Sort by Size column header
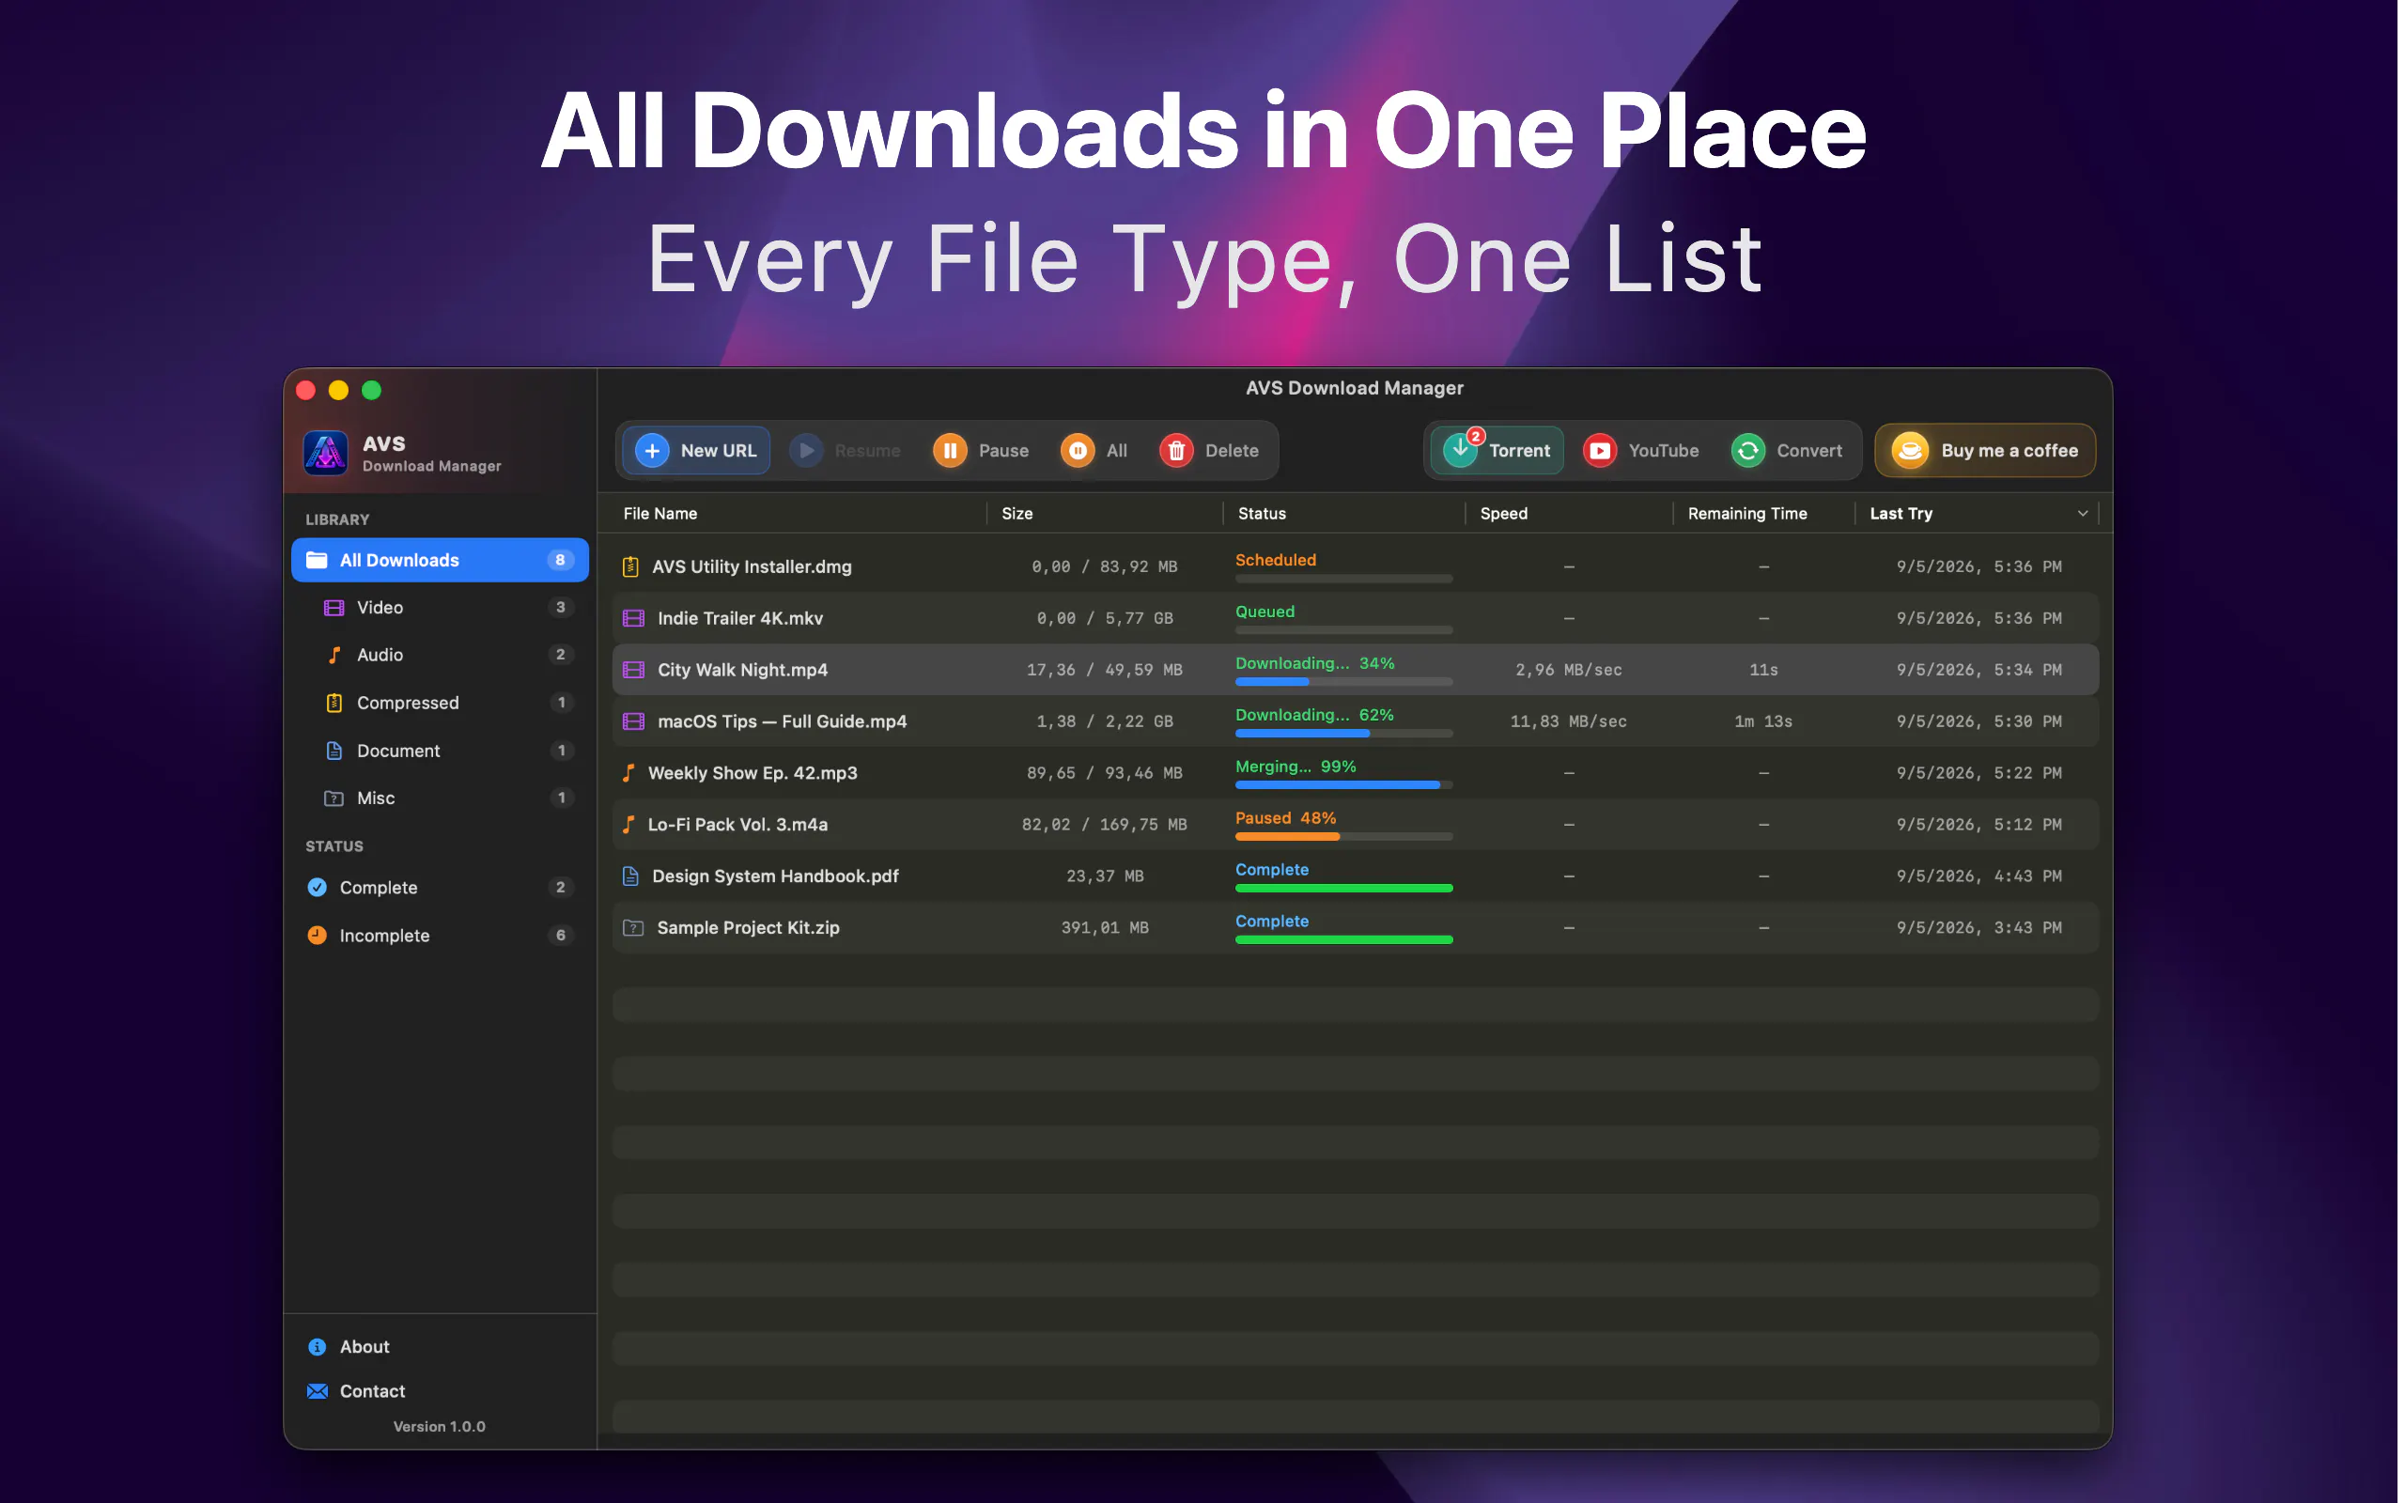Screen dimensions: 2405x1503 point(1019,515)
